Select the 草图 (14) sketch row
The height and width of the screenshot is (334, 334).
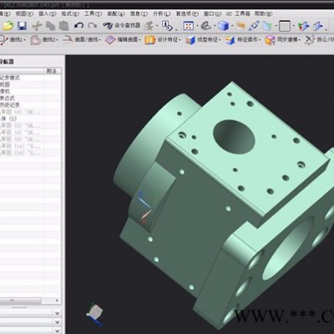point(30,146)
